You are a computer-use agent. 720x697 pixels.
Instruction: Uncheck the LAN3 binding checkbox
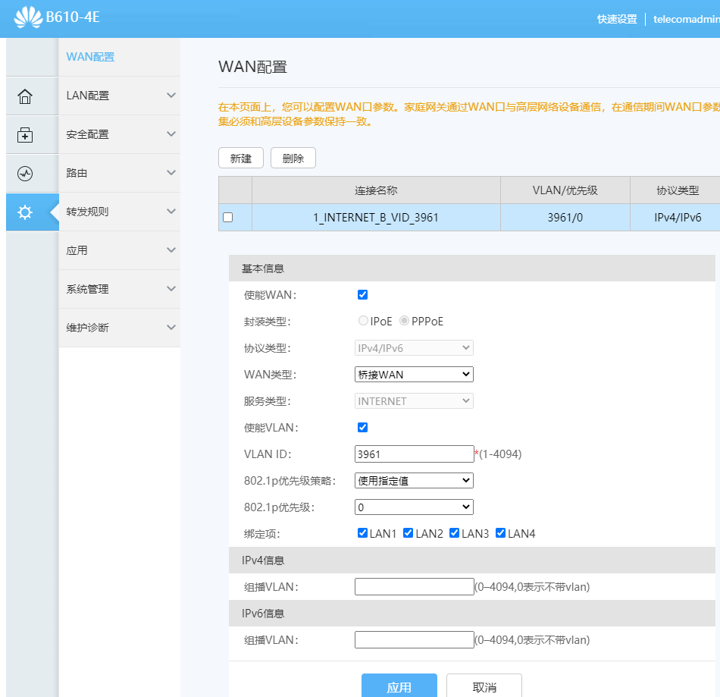point(455,533)
